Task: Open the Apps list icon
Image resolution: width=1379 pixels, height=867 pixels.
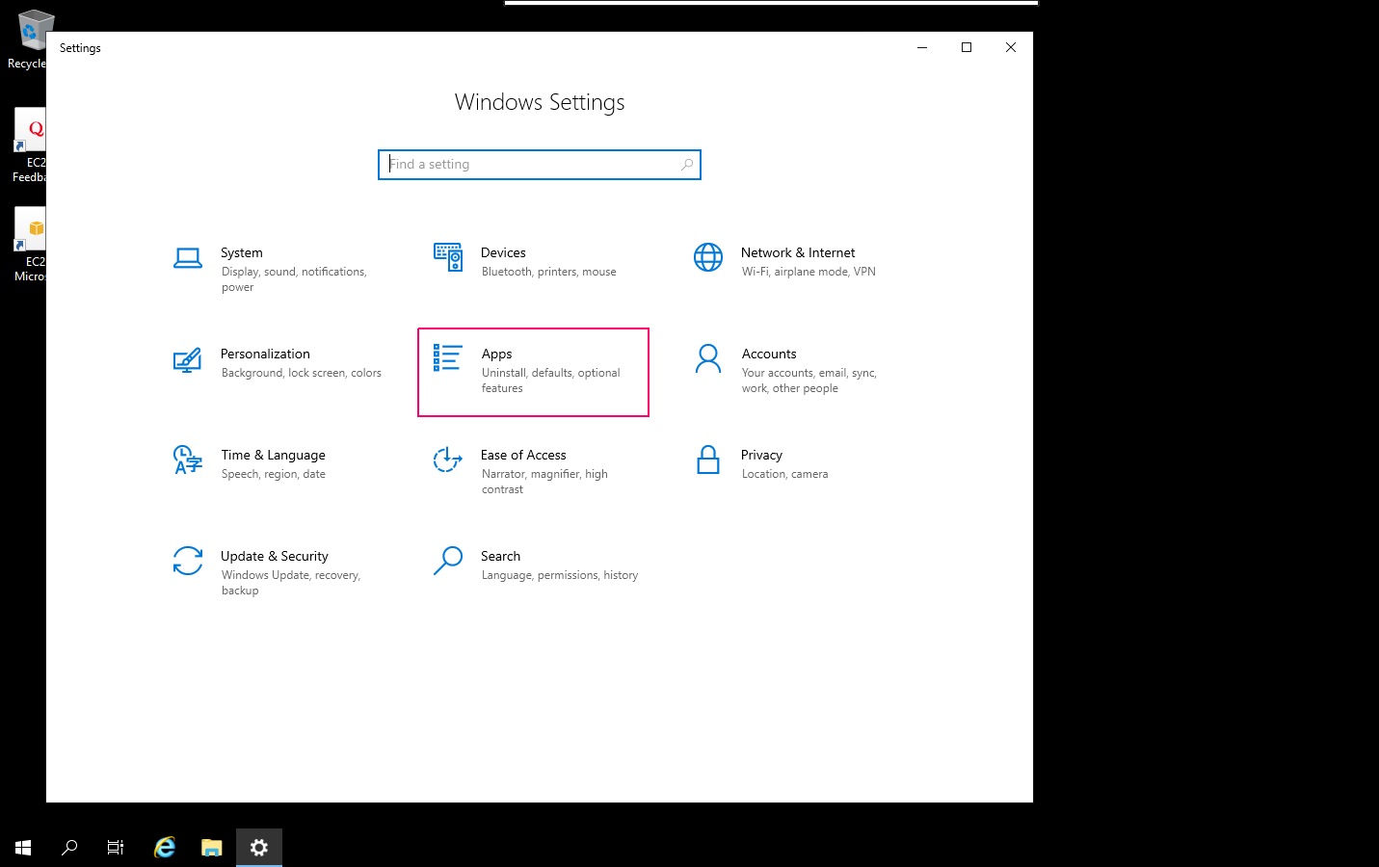Action: (447, 358)
